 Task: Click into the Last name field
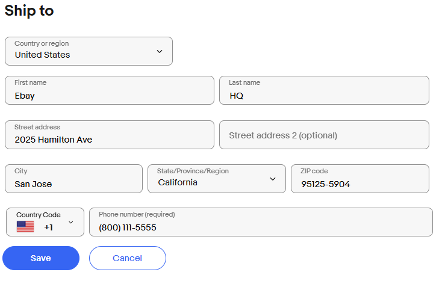point(324,90)
